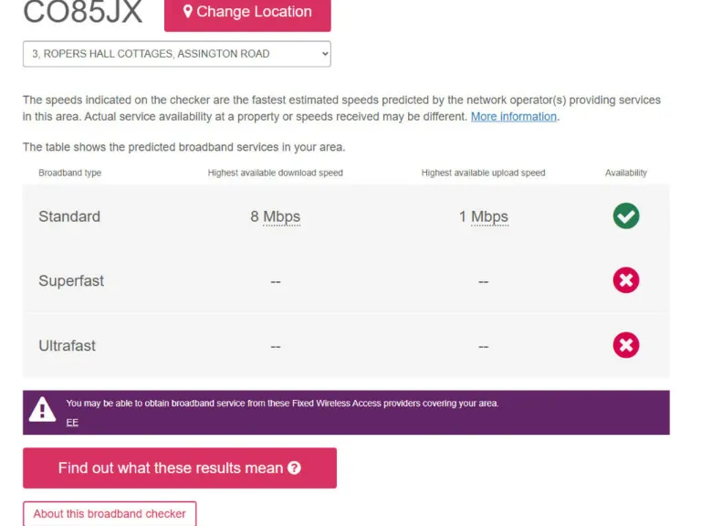Click the red cross icon for Ultrafast
This screenshot has height=526, width=701.
(626, 345)
